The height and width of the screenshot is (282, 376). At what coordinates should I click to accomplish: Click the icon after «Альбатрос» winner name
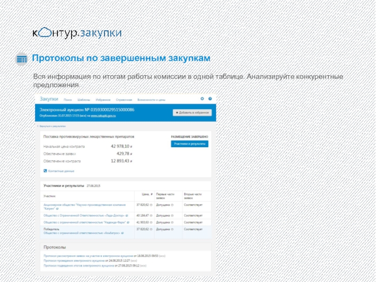coord(122,233)
